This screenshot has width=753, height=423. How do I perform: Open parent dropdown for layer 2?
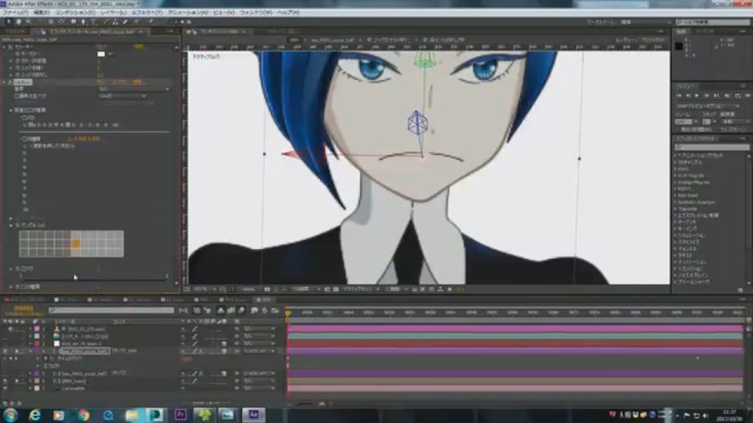point(260,336)
